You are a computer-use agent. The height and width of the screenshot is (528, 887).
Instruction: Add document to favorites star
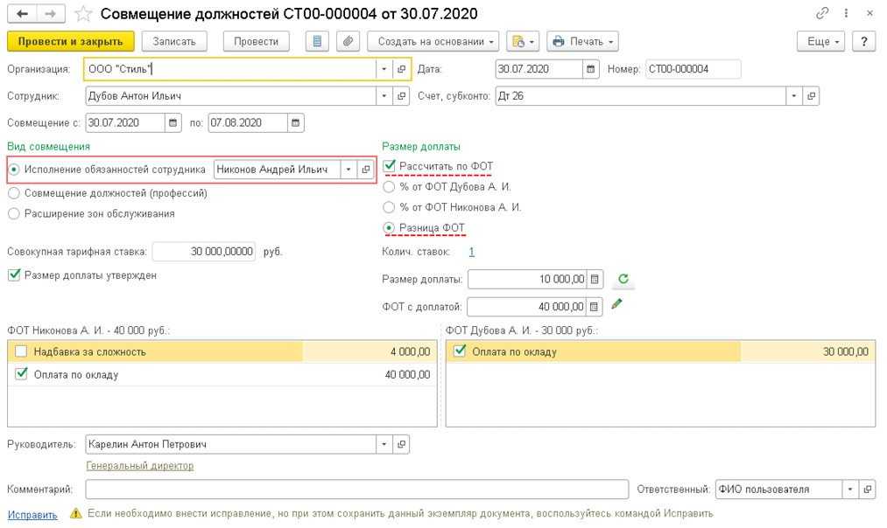82,14
